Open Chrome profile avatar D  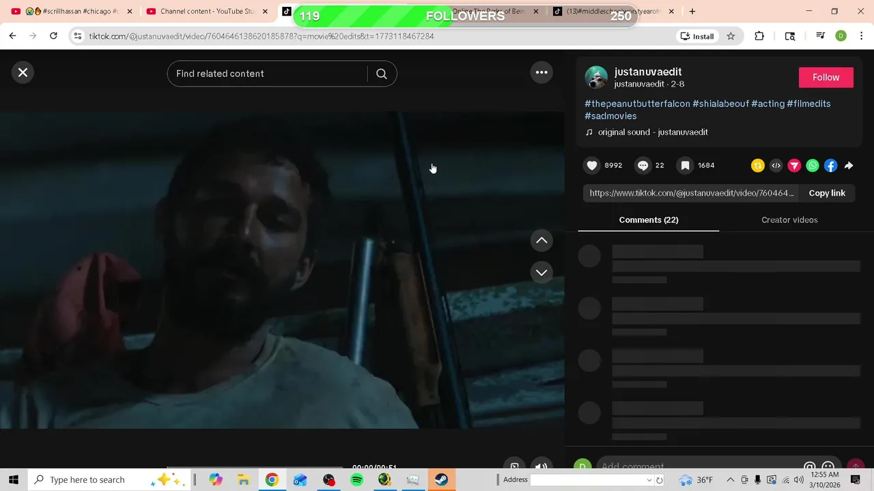coord(841,36)
